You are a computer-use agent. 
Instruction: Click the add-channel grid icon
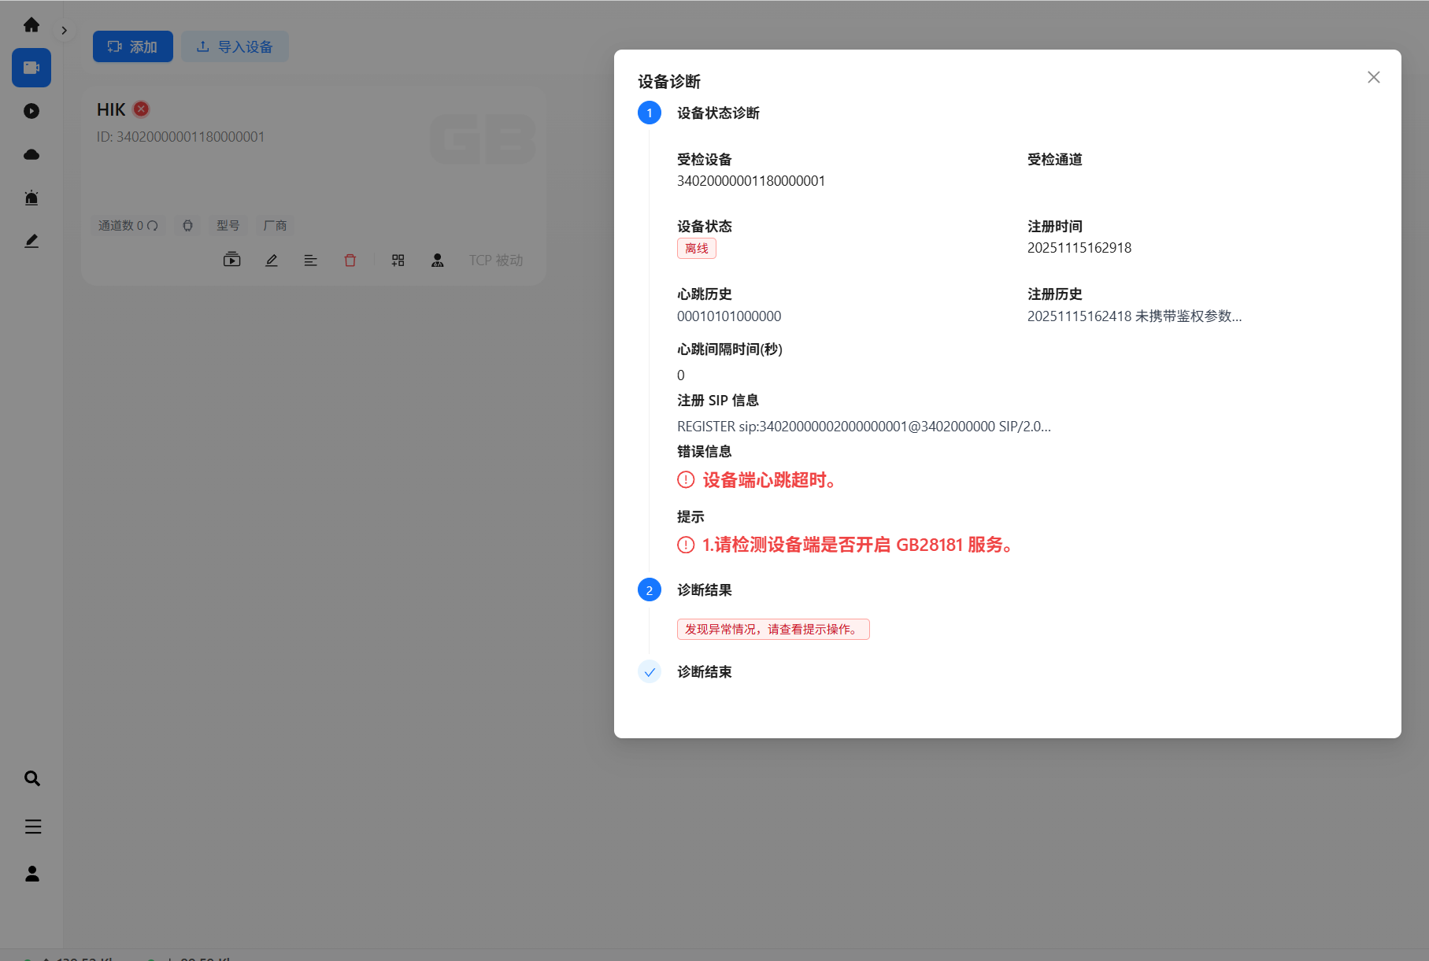point(398,261)
